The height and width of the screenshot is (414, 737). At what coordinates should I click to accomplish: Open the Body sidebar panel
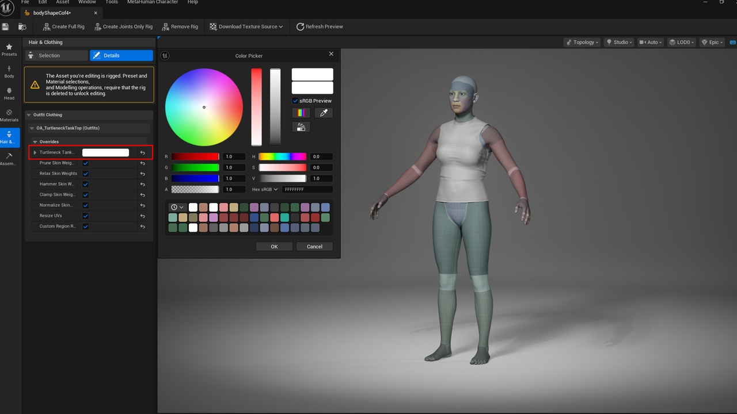tap(9, 72)
